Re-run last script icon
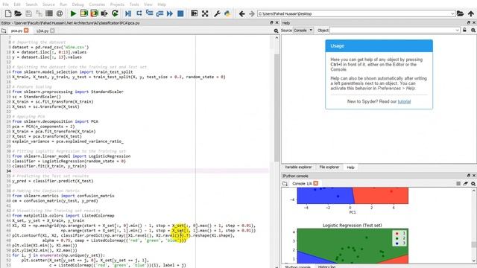The width and height of the screenshot is (477, 268). tap(115, 13)
